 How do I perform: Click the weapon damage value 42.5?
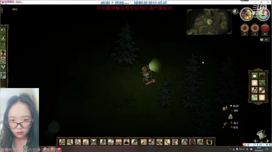click(236, 123)
